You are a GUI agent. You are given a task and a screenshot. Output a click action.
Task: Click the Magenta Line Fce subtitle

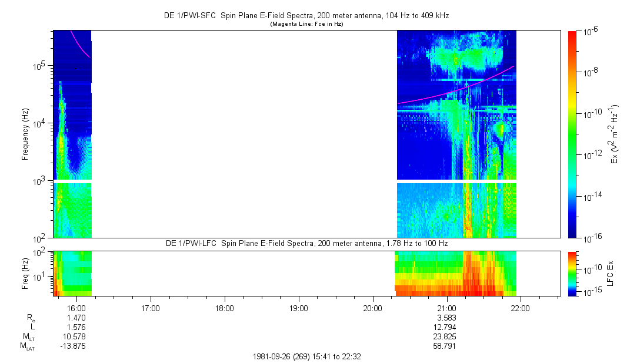pos(306,24)
